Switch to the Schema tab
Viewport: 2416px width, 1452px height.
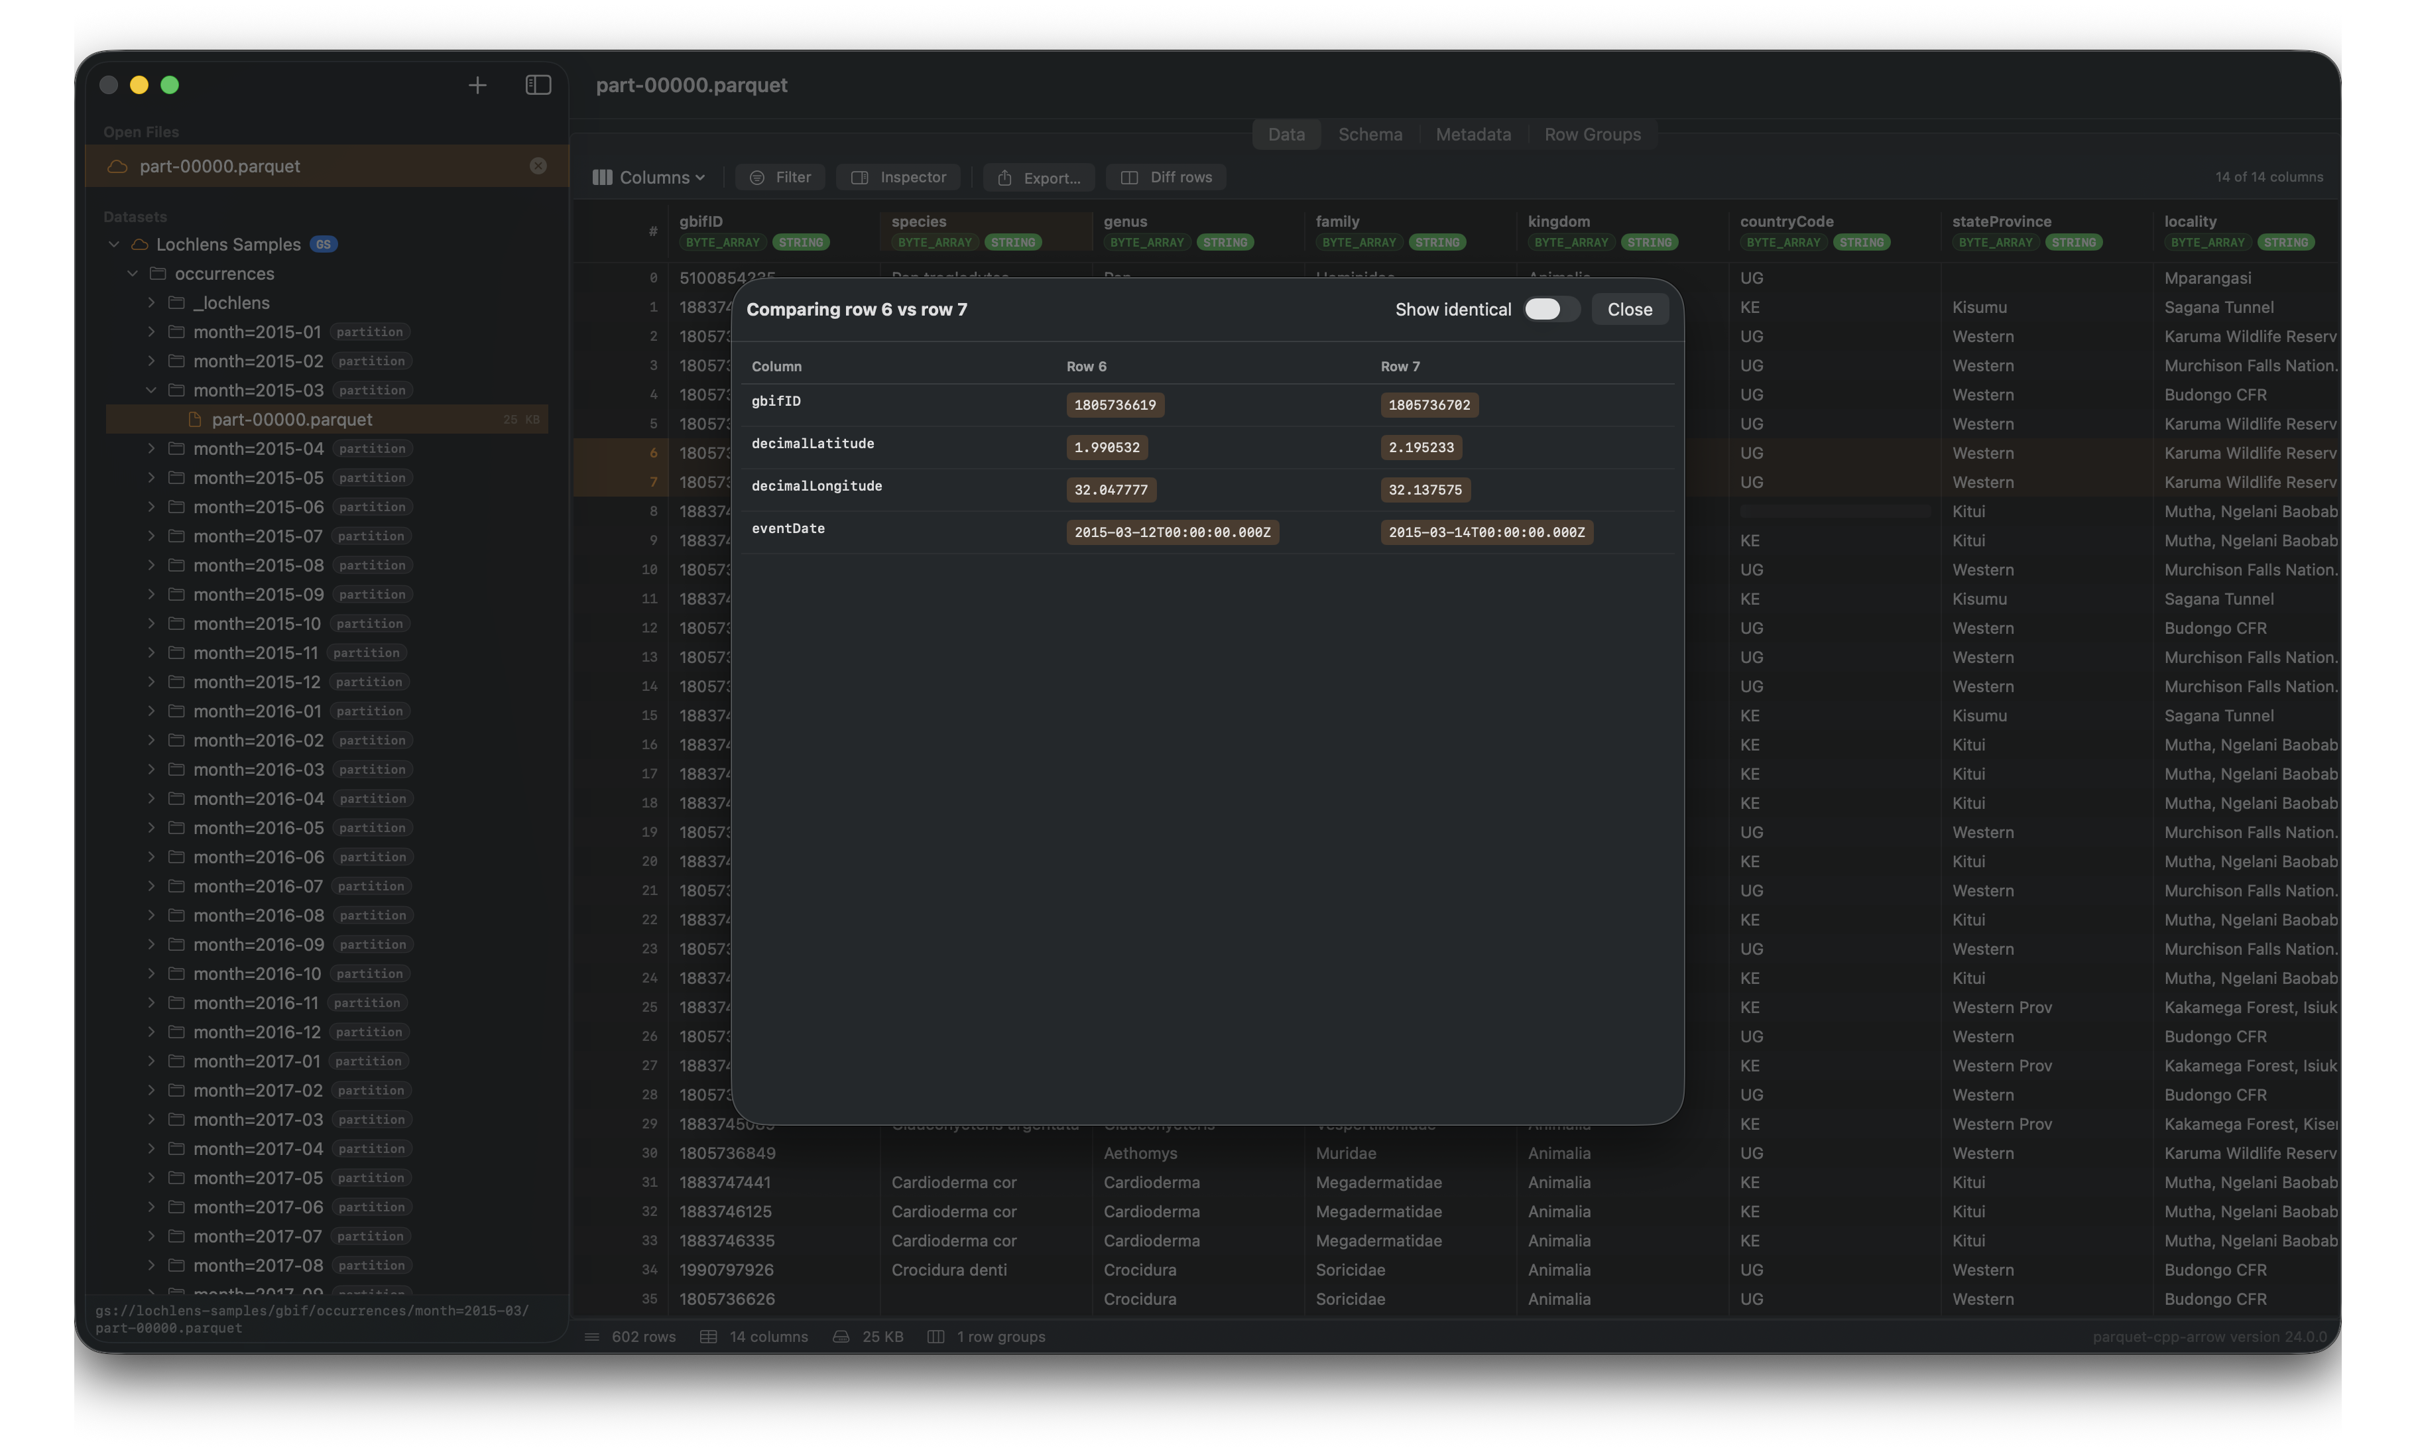pos(1369,134)
